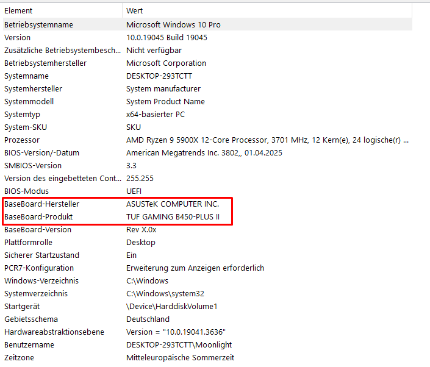
Task: Highlight the Systemtyp row
Action: pos(24,115)
